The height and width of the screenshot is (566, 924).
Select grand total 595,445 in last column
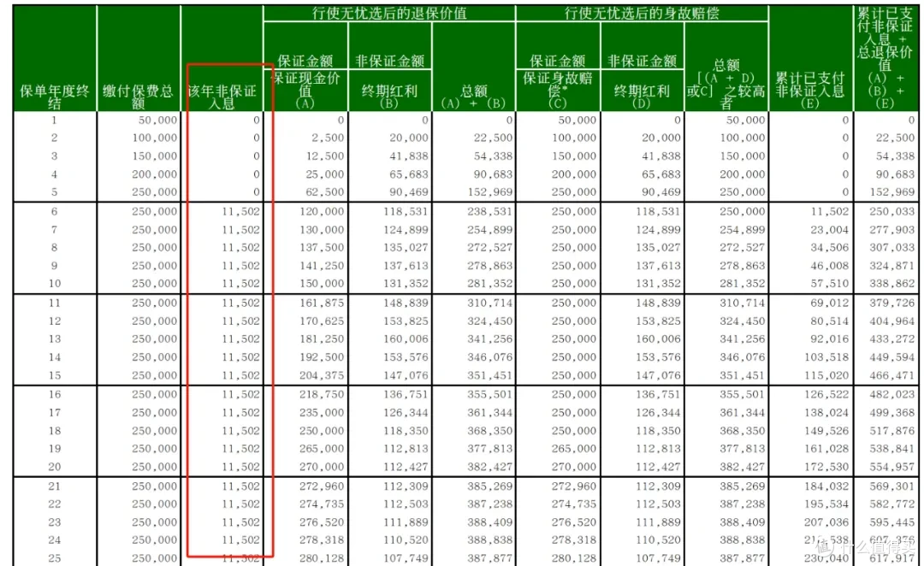[x=892, y=522]
